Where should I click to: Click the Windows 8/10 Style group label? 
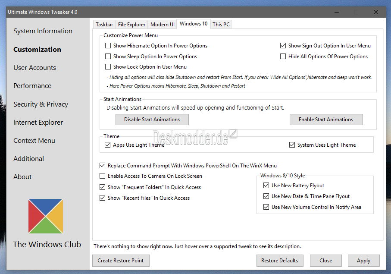click(x=282, y=176)
